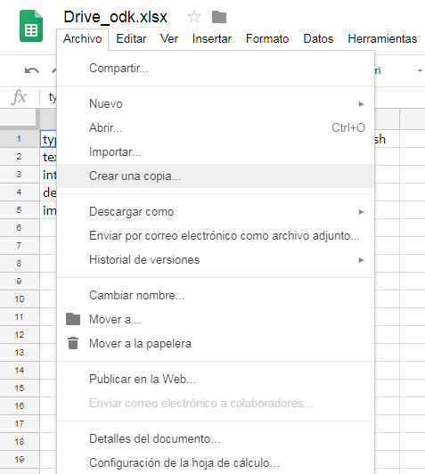Expand the Historial de versiones submenu arrow
The height and width of the screenshot is (474, 425).
coord(361,260)
